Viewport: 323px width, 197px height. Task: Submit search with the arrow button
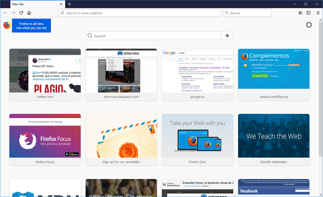227,35
